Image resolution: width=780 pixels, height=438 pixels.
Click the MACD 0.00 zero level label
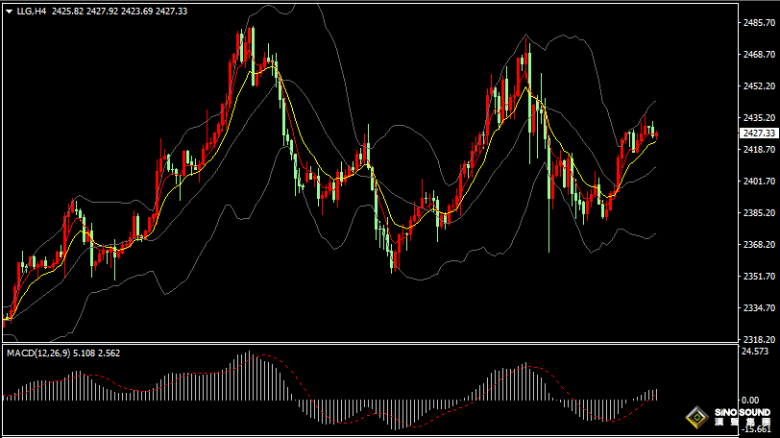[751, 399]
